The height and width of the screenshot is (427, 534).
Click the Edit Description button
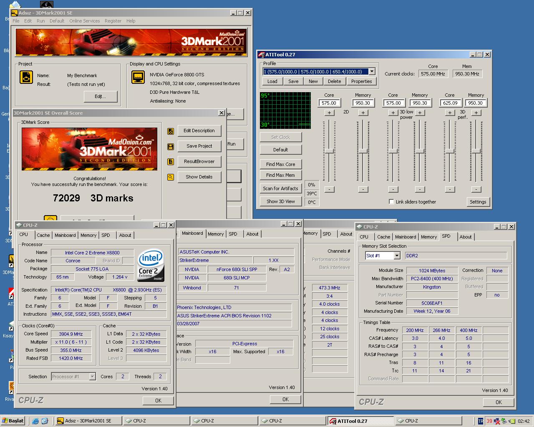click(199, 131)
